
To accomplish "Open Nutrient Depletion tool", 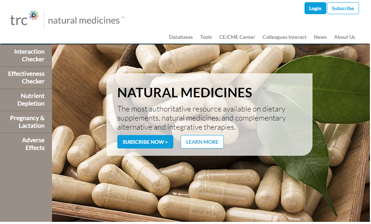I will pyautogui.click(x=26, y=100).
